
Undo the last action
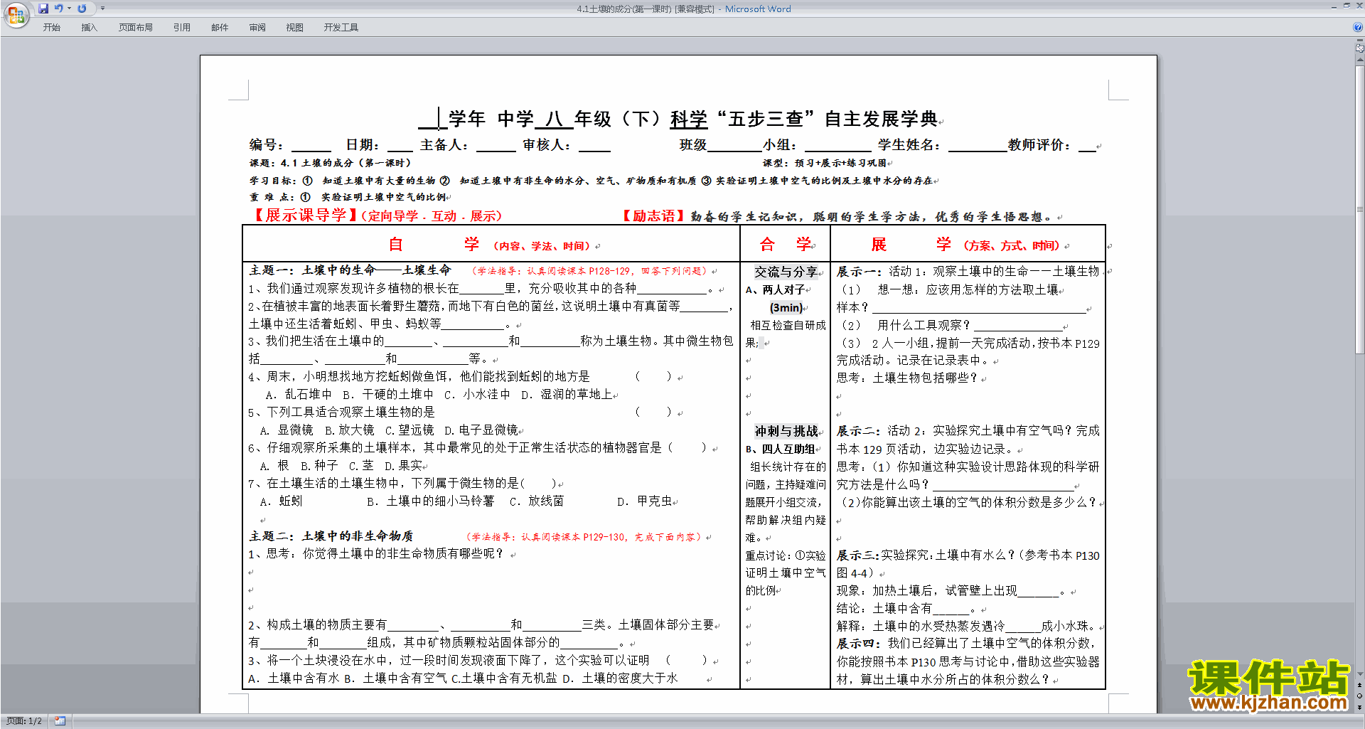tap(59, 9)
